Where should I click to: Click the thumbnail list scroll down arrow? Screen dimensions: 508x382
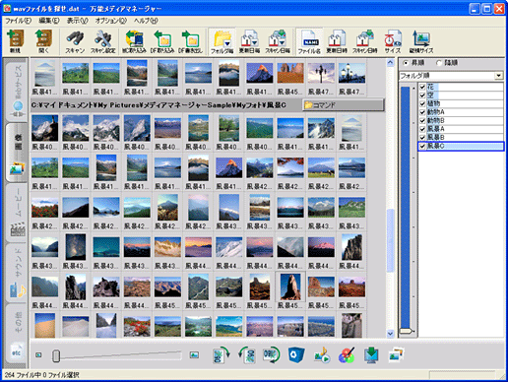pyautogui.click(x=390, y=334)
